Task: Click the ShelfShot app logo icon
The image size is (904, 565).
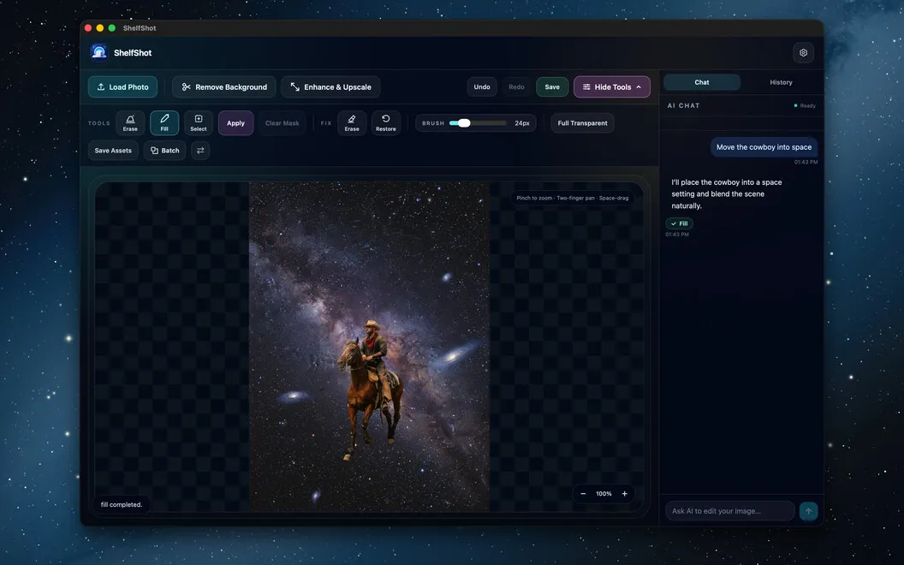Action: click(99, 52)
